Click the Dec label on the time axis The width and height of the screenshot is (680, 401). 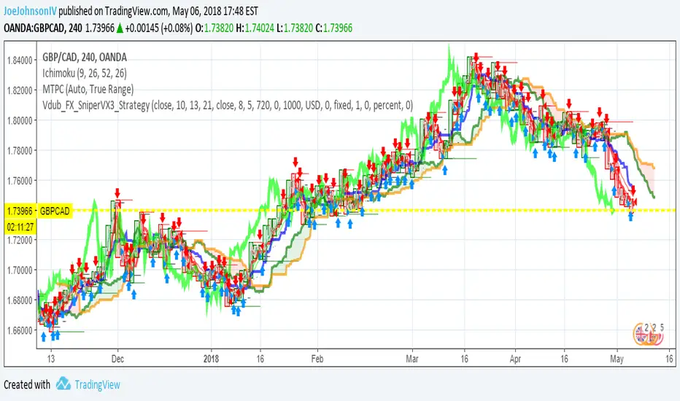click(x=117, y=359)
